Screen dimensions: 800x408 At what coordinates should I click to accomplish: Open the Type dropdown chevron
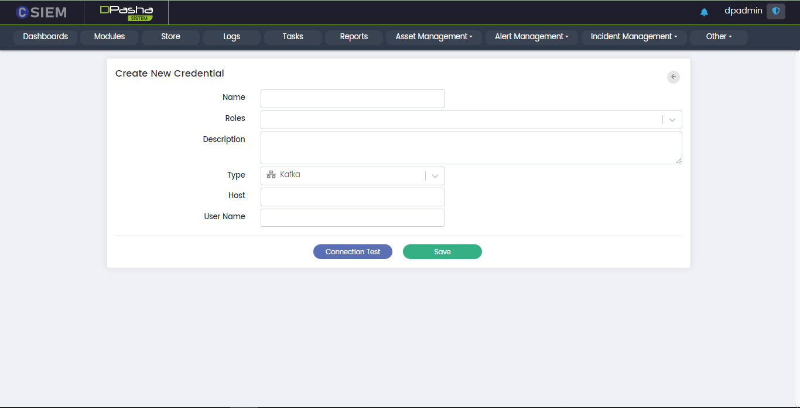[x=435, y=176]
